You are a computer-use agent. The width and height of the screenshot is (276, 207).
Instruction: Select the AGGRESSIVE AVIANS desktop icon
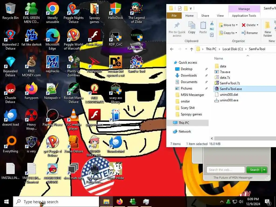point(53,173)
